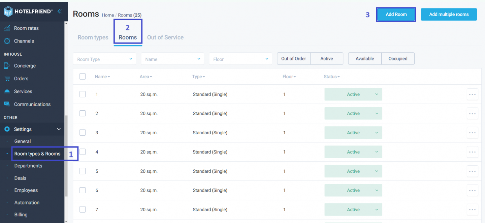
Task: Open the three-dot menu for room 1
Action: [x=472, y=94]
